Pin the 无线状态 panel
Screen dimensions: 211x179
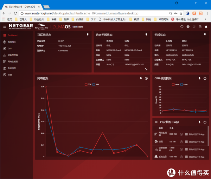click(x=205, y=35)
